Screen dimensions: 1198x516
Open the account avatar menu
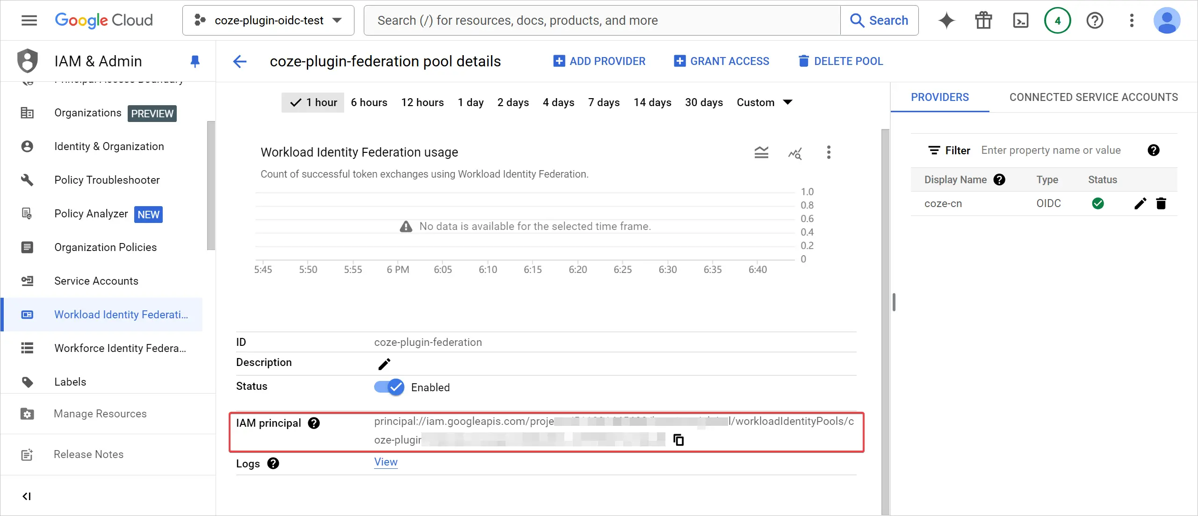point(1167,21)
